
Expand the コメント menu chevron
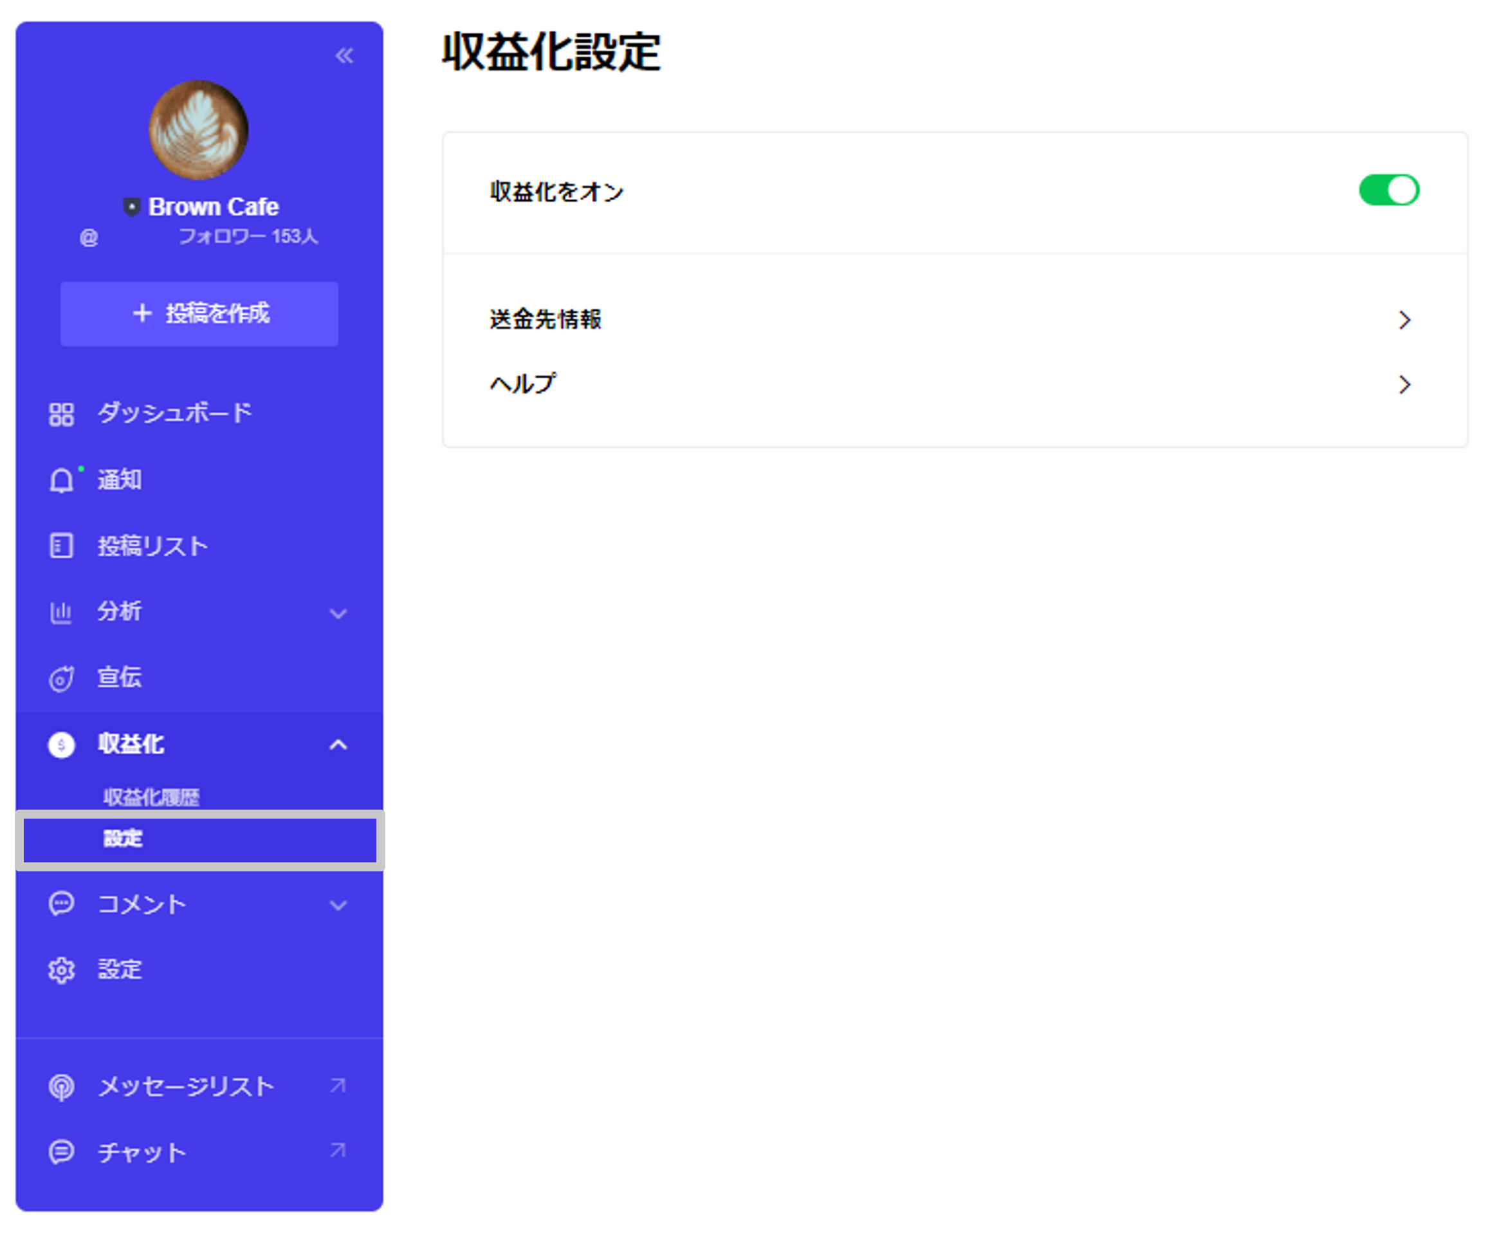coord(338,905)
